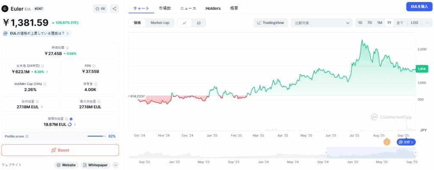This screenshot has height=170, width=434.
Task: Switch chart to Market cap view
Action: point(159,23)
